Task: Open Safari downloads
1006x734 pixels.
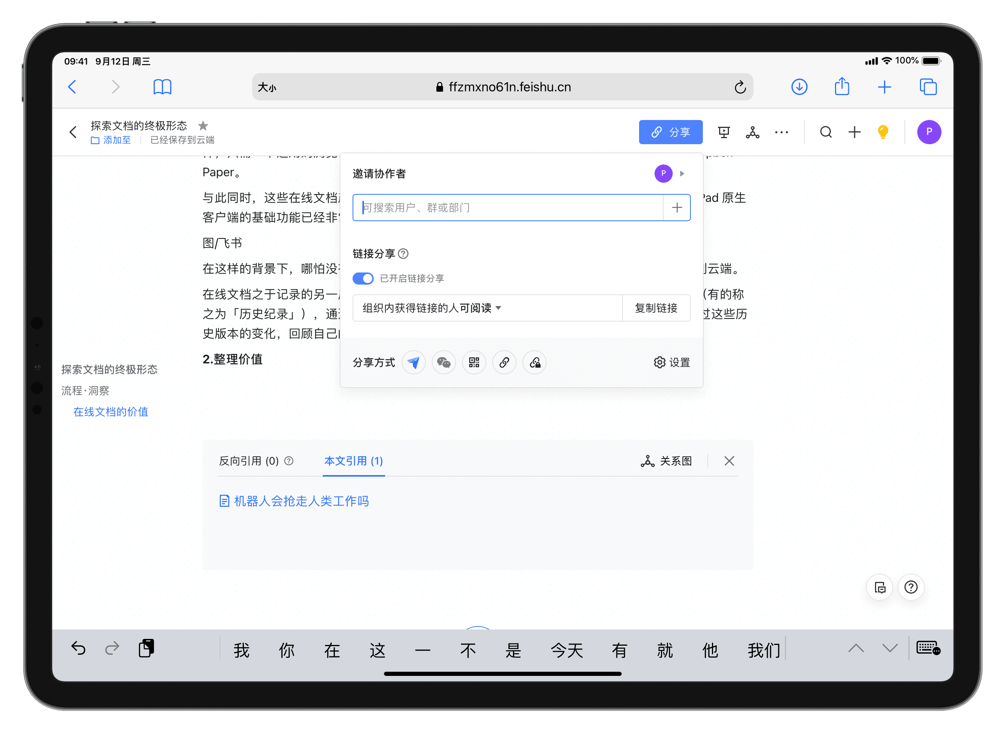Action: tap(799, 87)
